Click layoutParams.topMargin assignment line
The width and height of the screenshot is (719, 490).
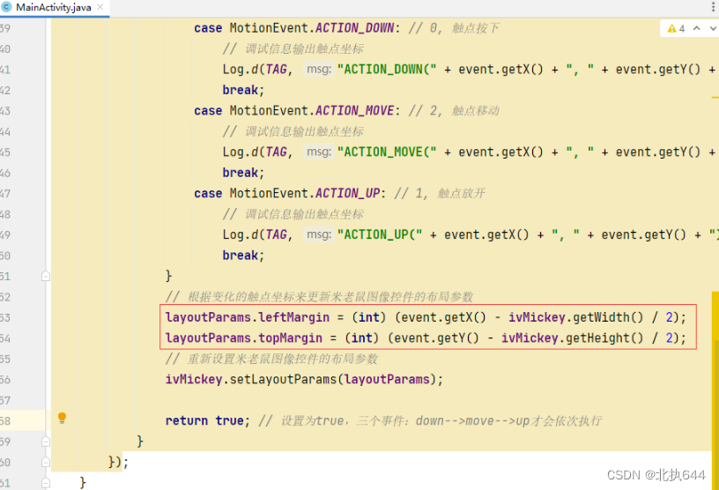pyautogui.click(x=426, y=338)
